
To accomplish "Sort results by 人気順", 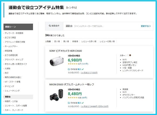I will [x=48, y=41].
